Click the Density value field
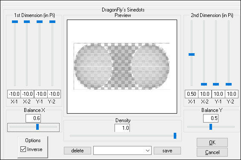The width and height of the screenshot is (241, 160). 122,128
